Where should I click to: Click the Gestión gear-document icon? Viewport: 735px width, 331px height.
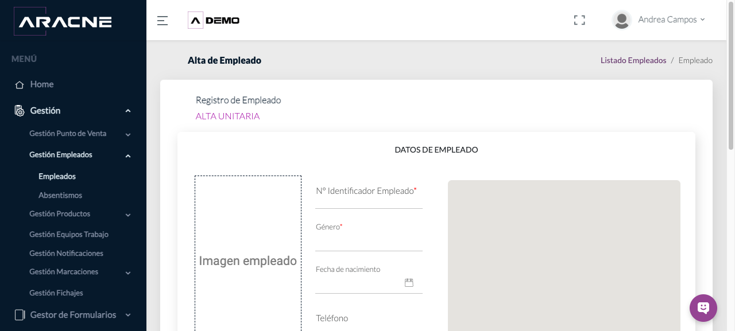tap(20, 111)
